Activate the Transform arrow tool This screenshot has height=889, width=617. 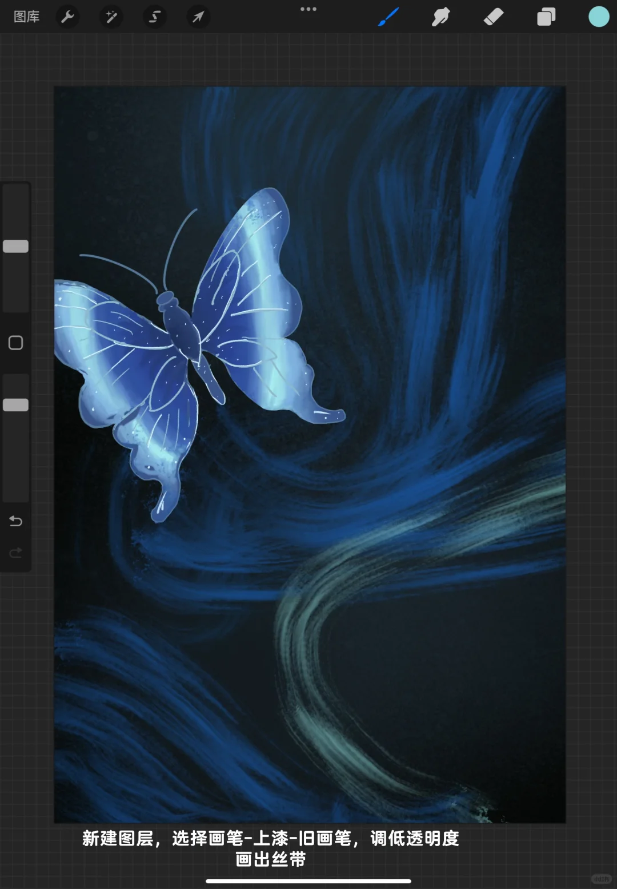click(198, 17)
